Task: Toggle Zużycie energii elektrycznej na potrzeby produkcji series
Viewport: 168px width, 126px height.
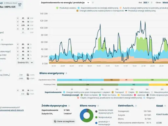Action: 144,8
